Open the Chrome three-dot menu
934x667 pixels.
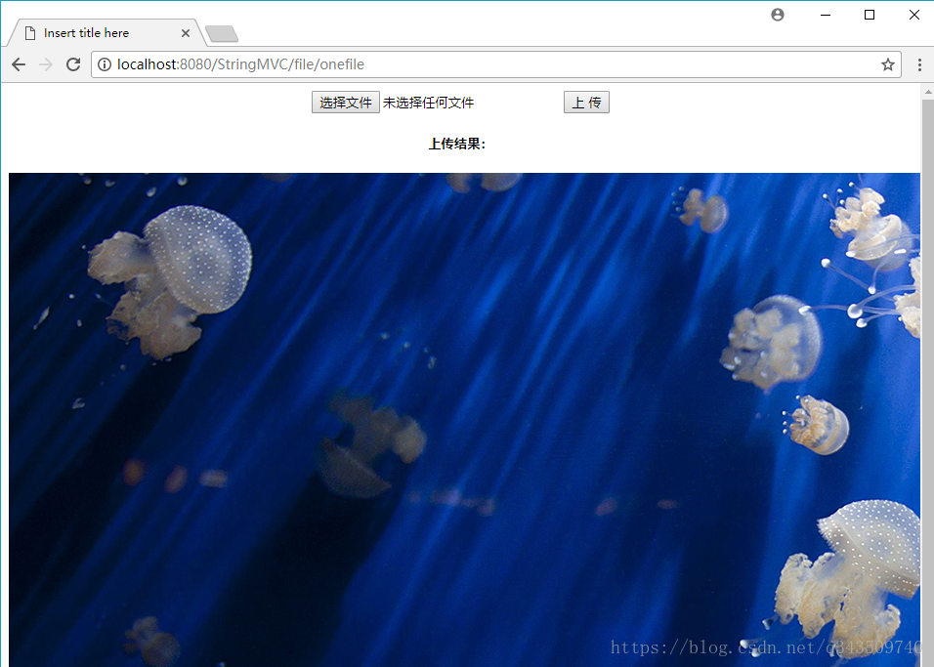[x=919, y=64]
